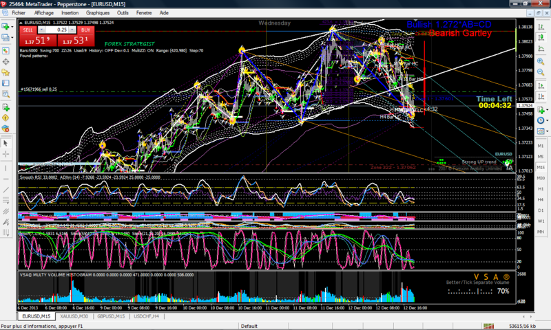This screenshot has width=551, height=330.
Task: Click New Order icon in left toolbar
Action: click(x=6, y=107)
